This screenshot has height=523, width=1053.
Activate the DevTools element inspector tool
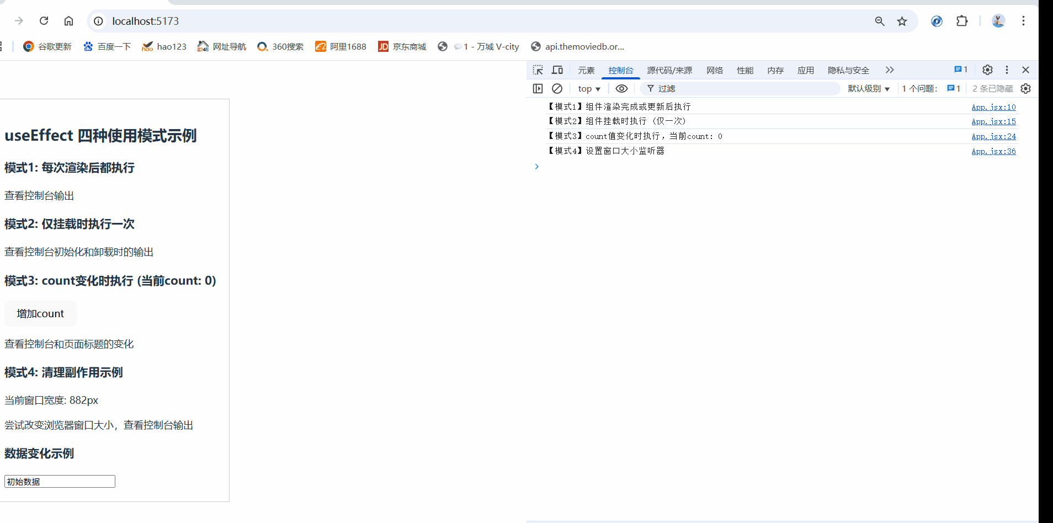[x=538, y=70]
